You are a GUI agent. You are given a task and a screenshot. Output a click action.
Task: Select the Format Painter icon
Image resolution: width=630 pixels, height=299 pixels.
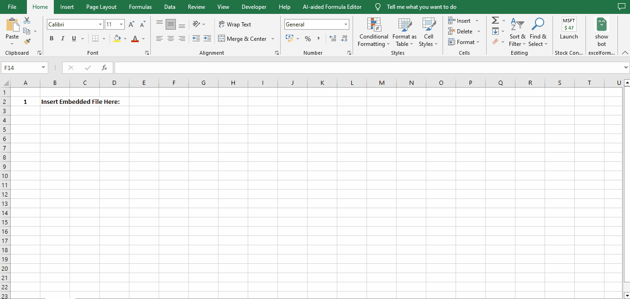[27, 41]
